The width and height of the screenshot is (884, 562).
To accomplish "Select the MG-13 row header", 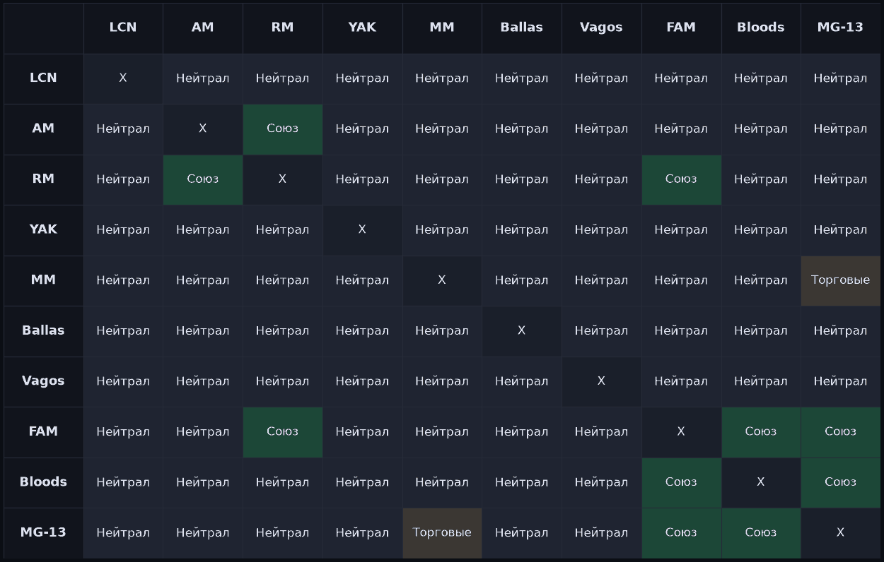I will [x=43, y=532].
